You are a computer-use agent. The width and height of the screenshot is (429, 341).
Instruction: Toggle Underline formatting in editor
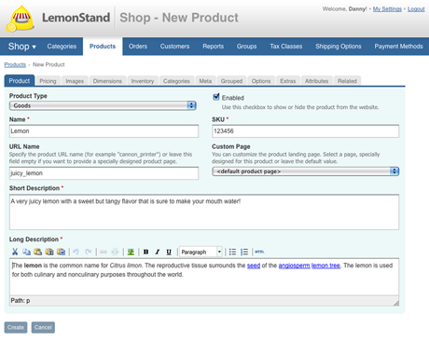[169, 252]
